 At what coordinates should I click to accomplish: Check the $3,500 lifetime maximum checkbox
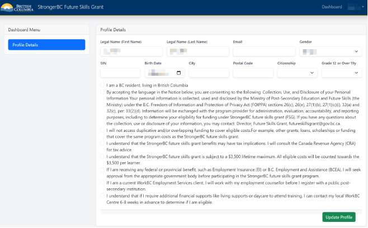point(102,156)
